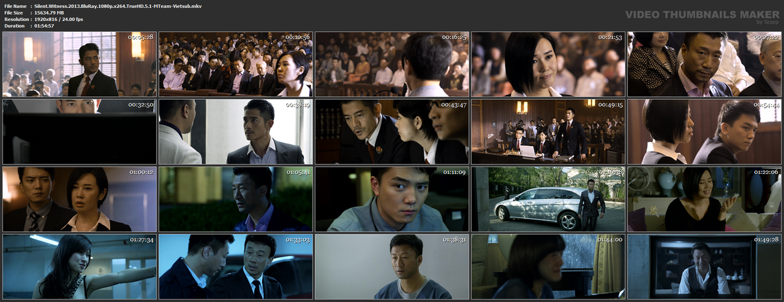Click the file name Silent.Witness.2013.BluRay.1080p mkv text
Viewport: 784px width, 302px height.
(118, 6)
